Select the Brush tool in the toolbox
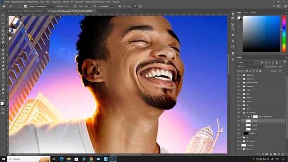 pos(3,46)
